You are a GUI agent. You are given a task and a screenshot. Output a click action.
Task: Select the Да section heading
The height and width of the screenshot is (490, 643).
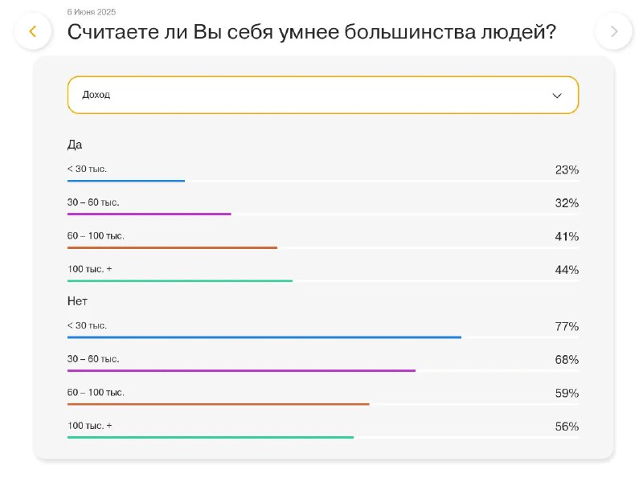pos(75,145)
